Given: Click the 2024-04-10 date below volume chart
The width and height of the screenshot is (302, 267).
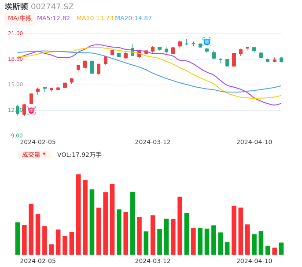Looking at the screenshot, I should [254, 261].
